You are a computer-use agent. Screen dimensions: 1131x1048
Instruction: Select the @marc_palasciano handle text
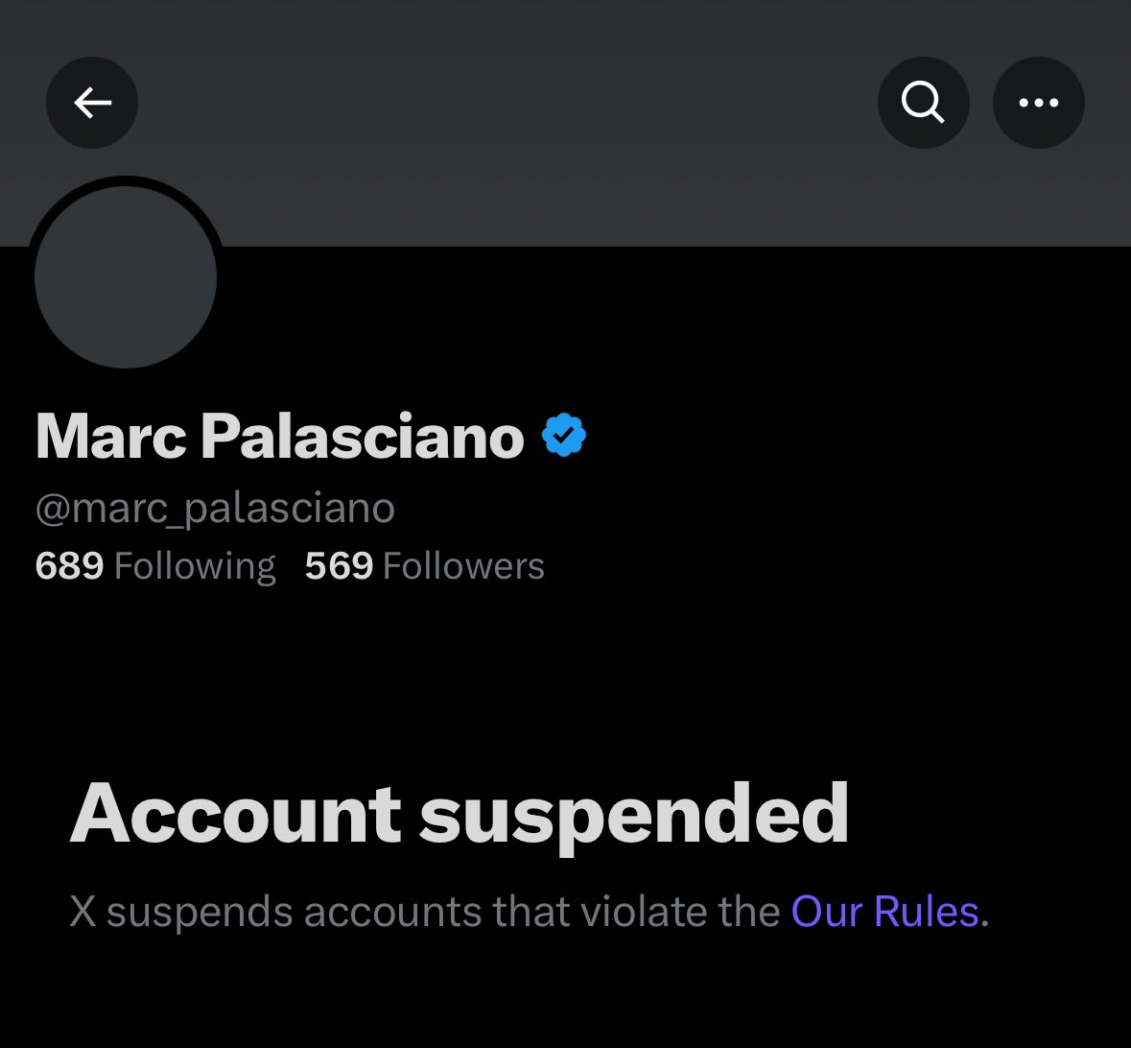tap(215, 508)
